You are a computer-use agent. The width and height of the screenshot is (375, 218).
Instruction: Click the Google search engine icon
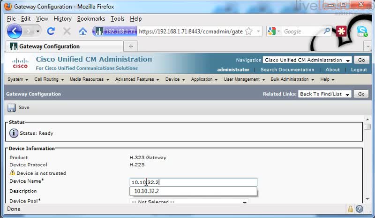(272, 31)
